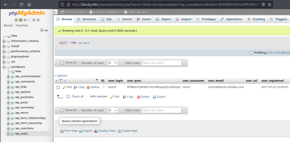The height and width of the screenshot is (142, 290).
Task: Click the Favorites button
Action: (22, 25)
